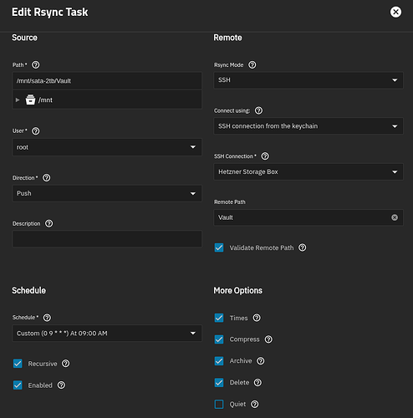The height and width of the screenshot is (418, 413).
Task: Click the help icon next to Path
Action: click(x=36, y=65)
